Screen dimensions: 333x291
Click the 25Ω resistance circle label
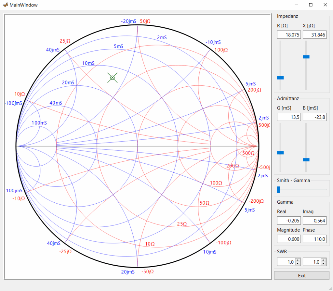[x=182, y=224]
